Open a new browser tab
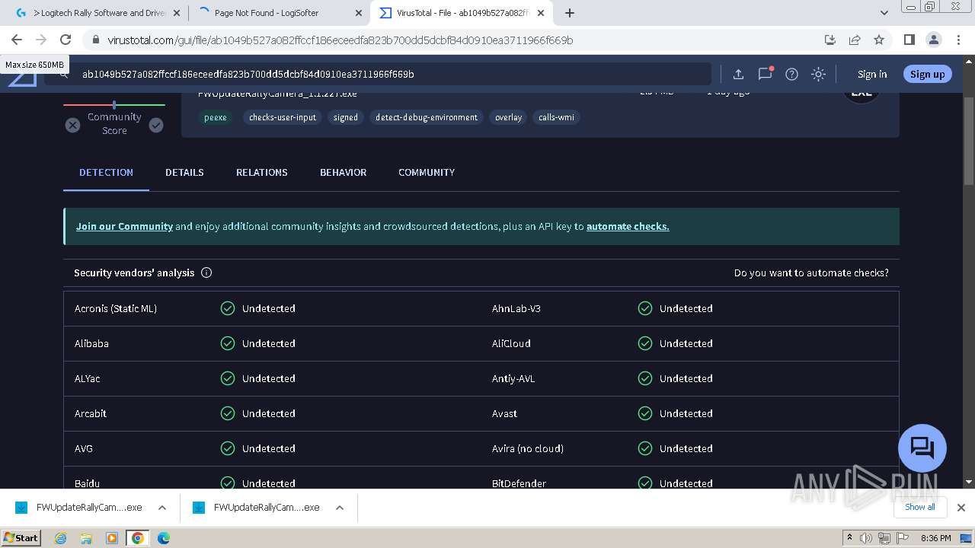Image resolution: width=975 pixels, height=548 pixels. pos(570,13)
